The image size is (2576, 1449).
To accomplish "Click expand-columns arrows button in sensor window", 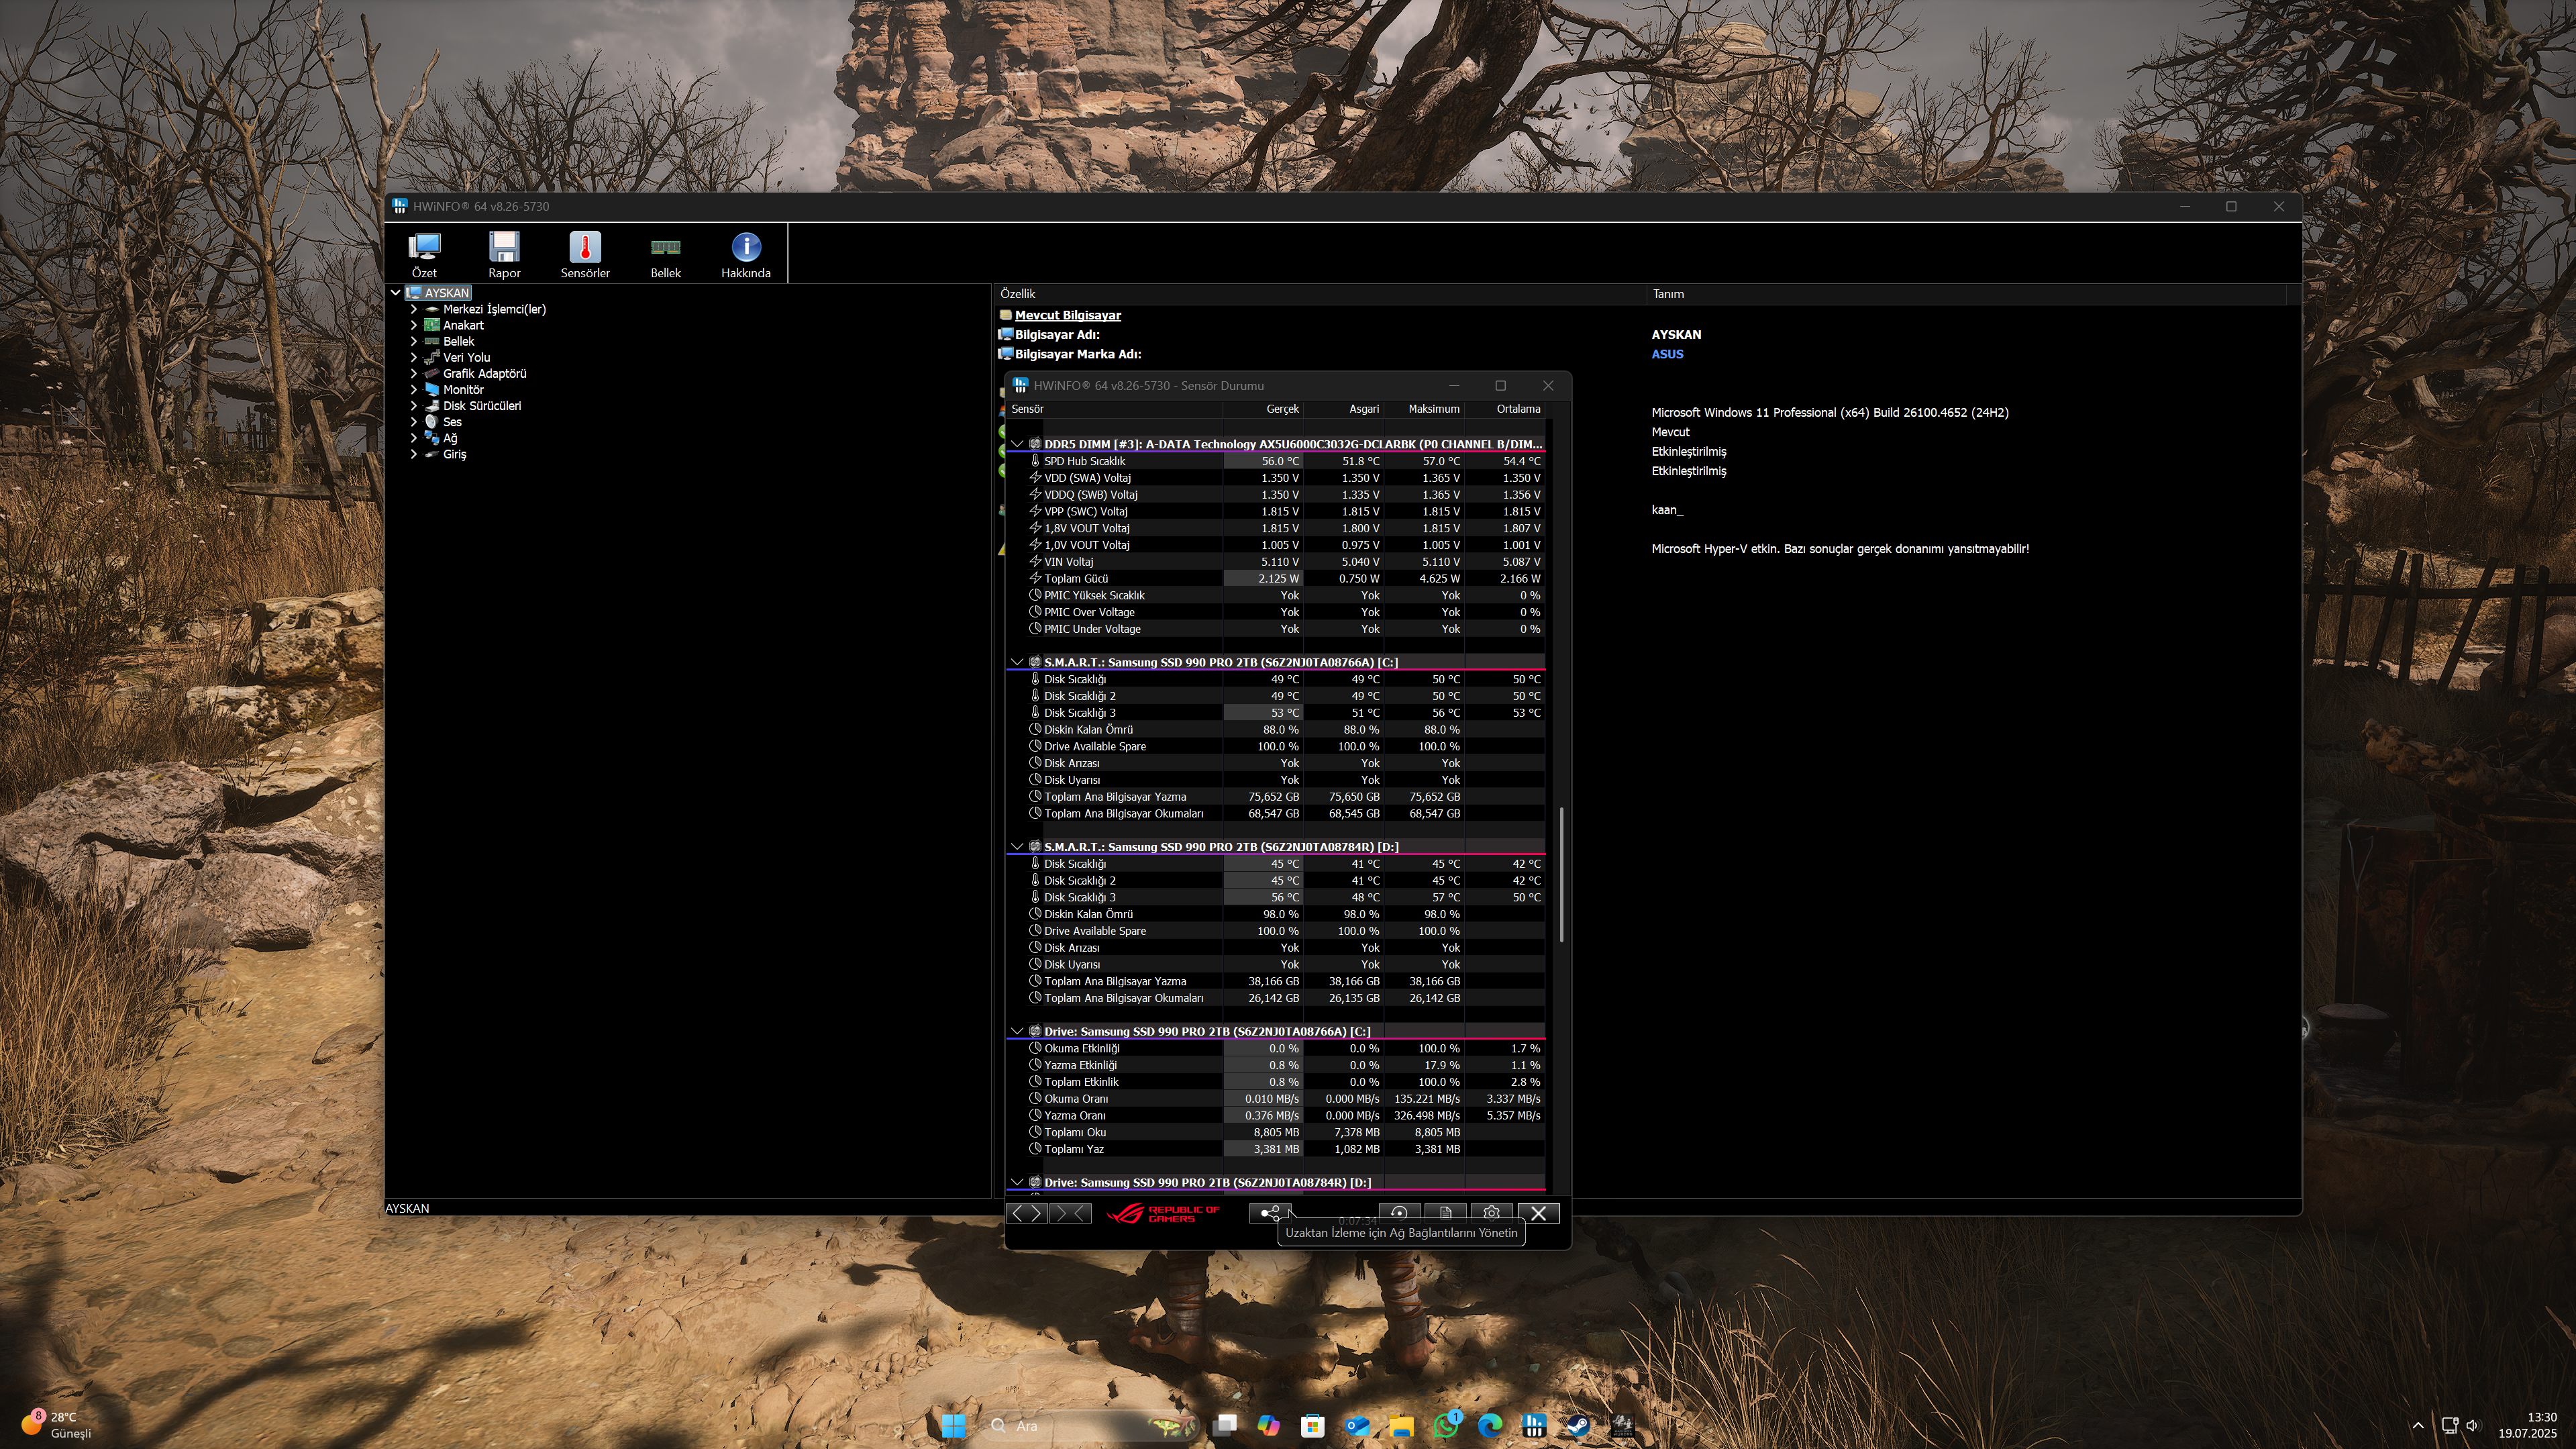I will (1028, 1213).
